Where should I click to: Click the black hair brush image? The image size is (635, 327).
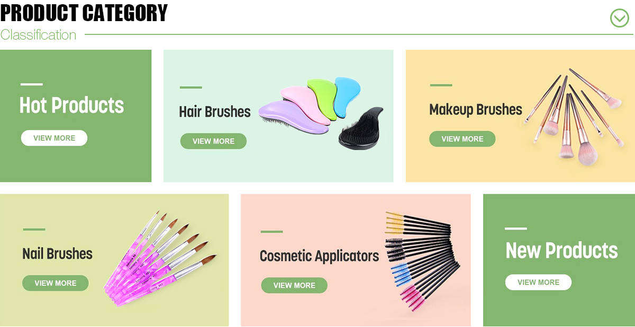point(361,128)
